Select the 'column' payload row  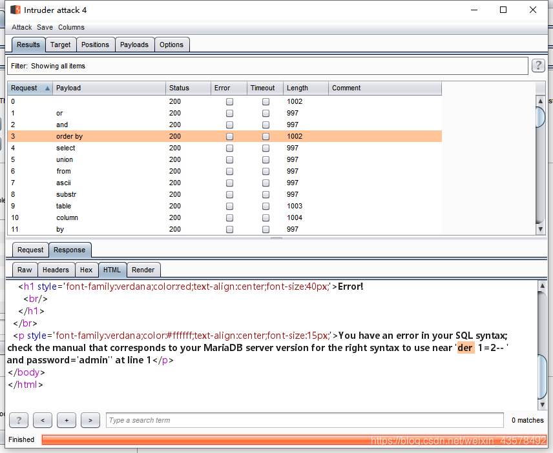coord(225,217)
